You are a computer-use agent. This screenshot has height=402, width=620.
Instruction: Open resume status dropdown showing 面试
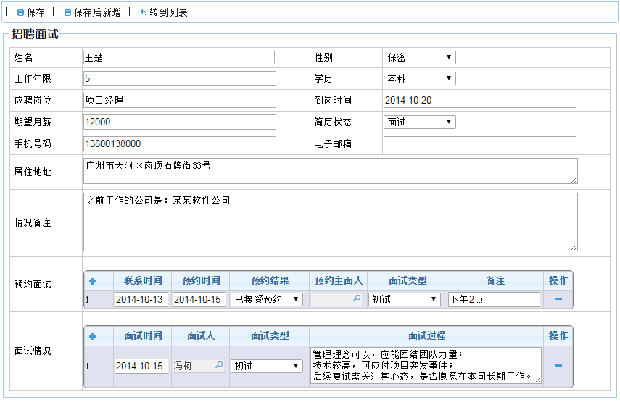(419, 122)
